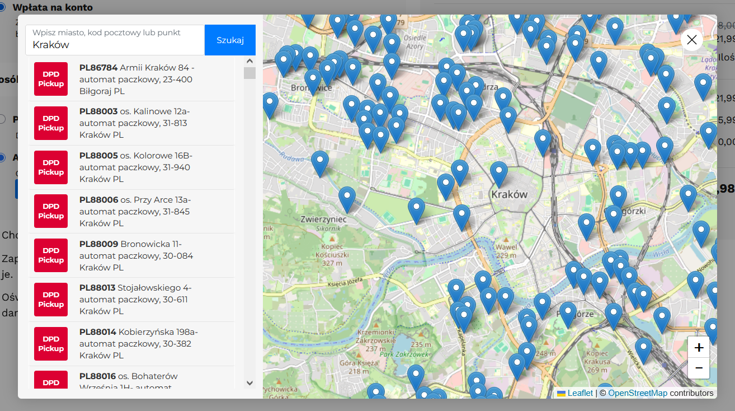
Task: Click the DPD Pickup logo for PL88006
Action: [51, 211]
